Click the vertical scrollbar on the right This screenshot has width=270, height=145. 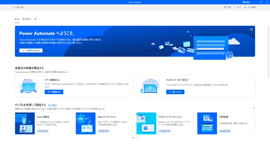click(268, 52)
